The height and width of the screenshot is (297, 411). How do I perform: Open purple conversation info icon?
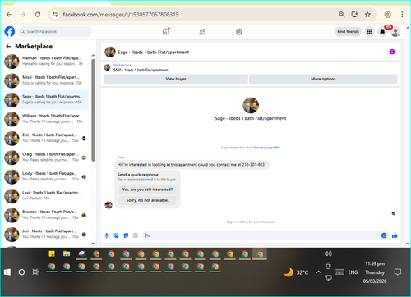click(392, 52)
